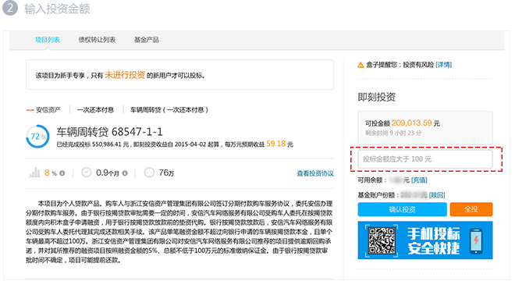Click the phone icon in 手机投标 banner
Viewport: 515px width, 281px height.
point(476,241)
